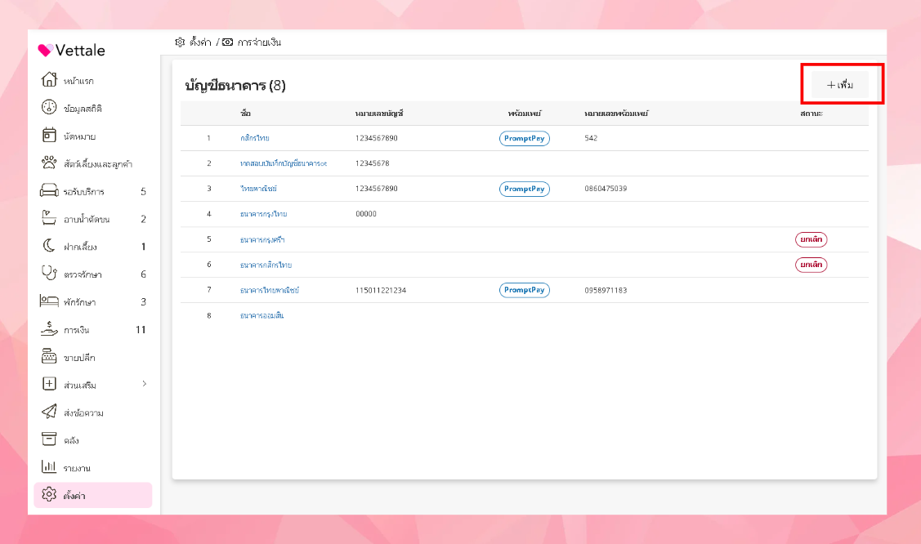Open the สัตว์เลี้ยงและลูกค้า paw icon

point(49,163)
